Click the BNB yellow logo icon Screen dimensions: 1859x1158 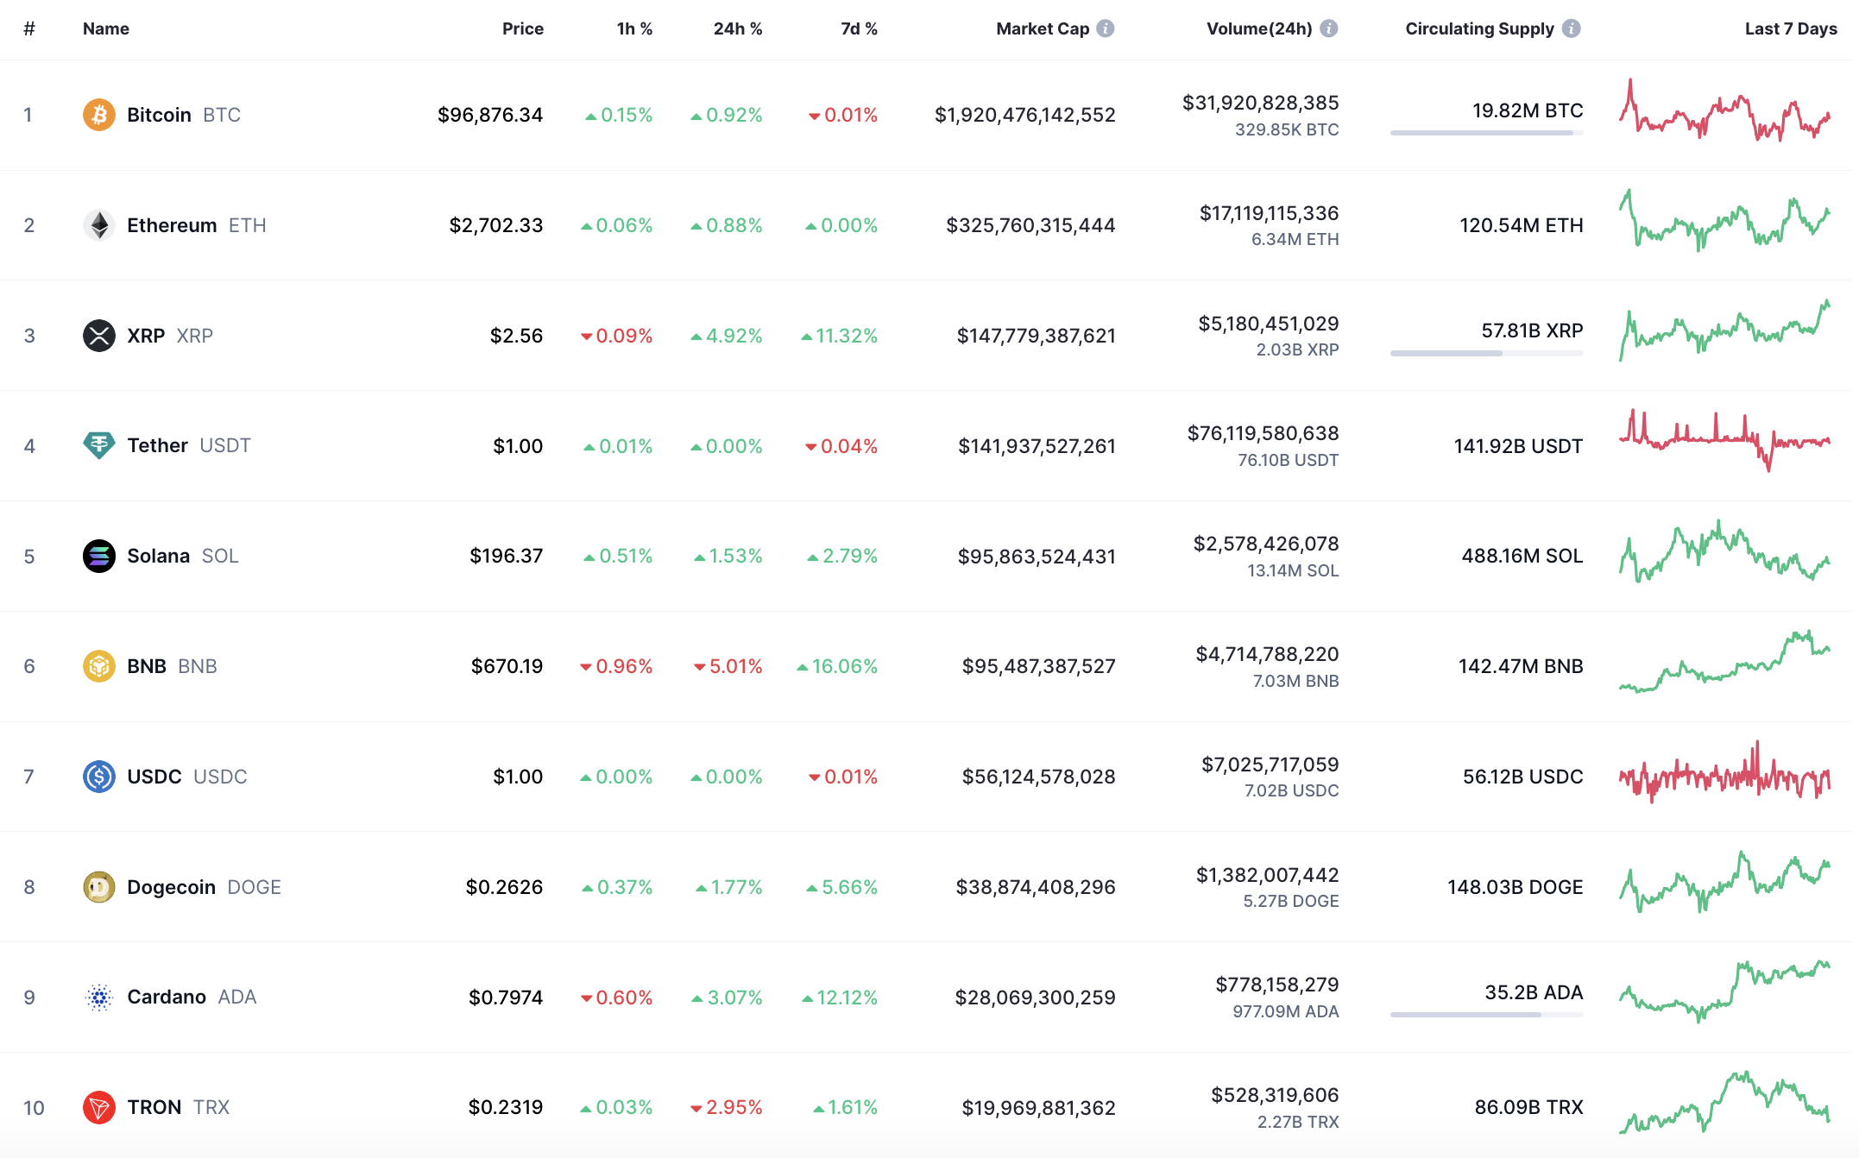click(98, 666)
